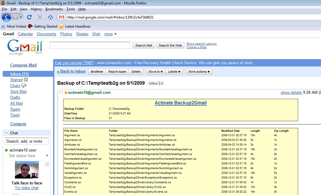Open the Documents link
This screenshot has height=195, width=321.
point(46,34)
